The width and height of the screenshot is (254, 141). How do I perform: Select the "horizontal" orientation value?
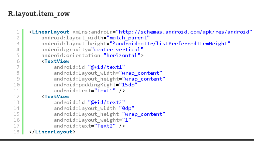point(122,55)
